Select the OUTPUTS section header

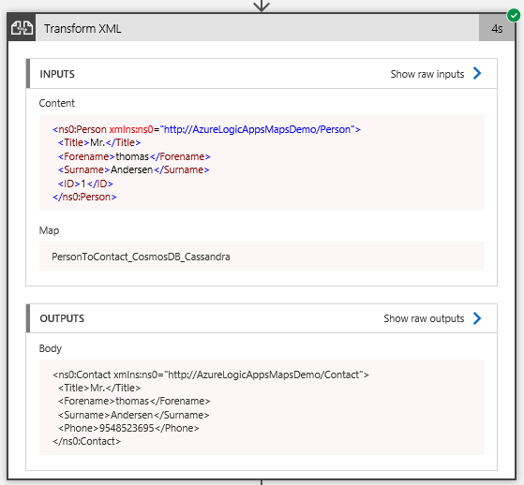62,318
